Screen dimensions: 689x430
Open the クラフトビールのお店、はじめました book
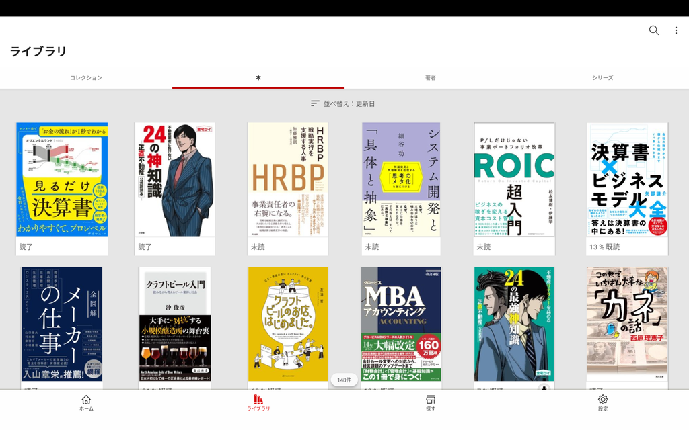[288, 324]
